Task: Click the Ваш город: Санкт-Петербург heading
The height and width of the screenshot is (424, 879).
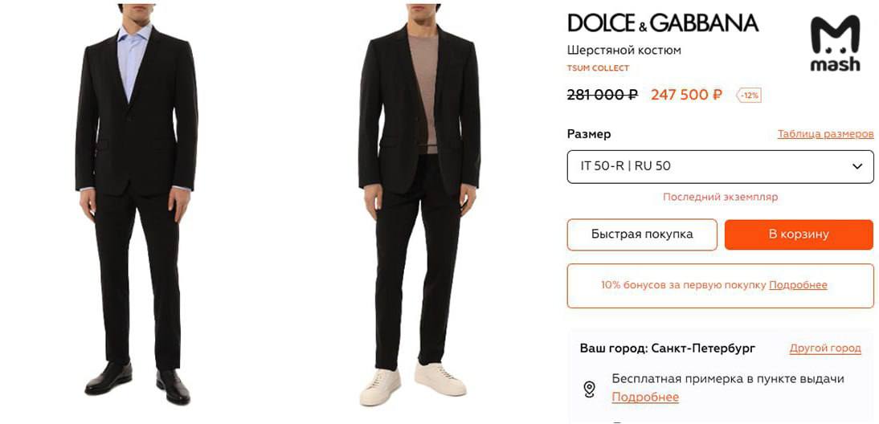Action: [668, 349]
